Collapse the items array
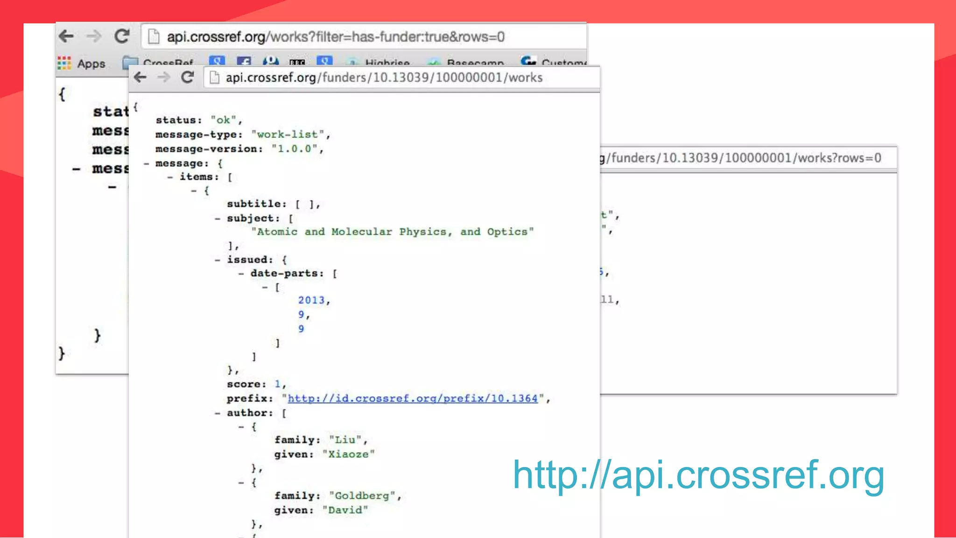The width and height of the screenshot is (956, 538). click(x=170, y=177)
